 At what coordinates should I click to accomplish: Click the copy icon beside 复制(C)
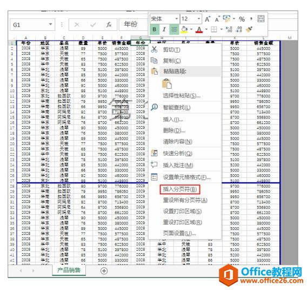[x=154, y=61]
